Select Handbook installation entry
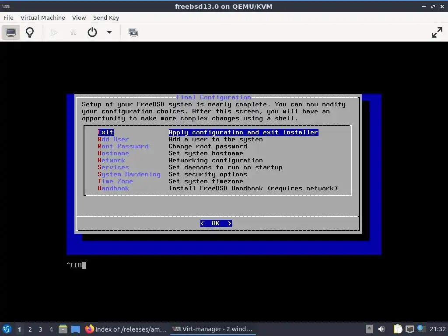The width and height of the screenshot is (448, 336). pyautogui.click(x=113, y=188)
